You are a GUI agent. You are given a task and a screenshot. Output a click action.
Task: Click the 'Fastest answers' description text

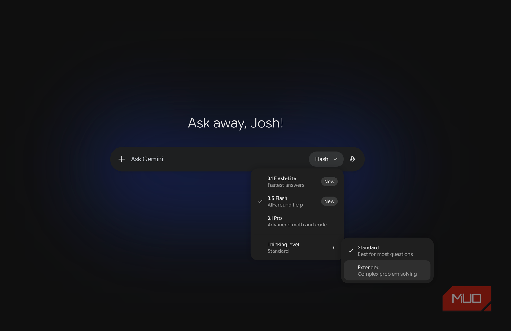286,185
